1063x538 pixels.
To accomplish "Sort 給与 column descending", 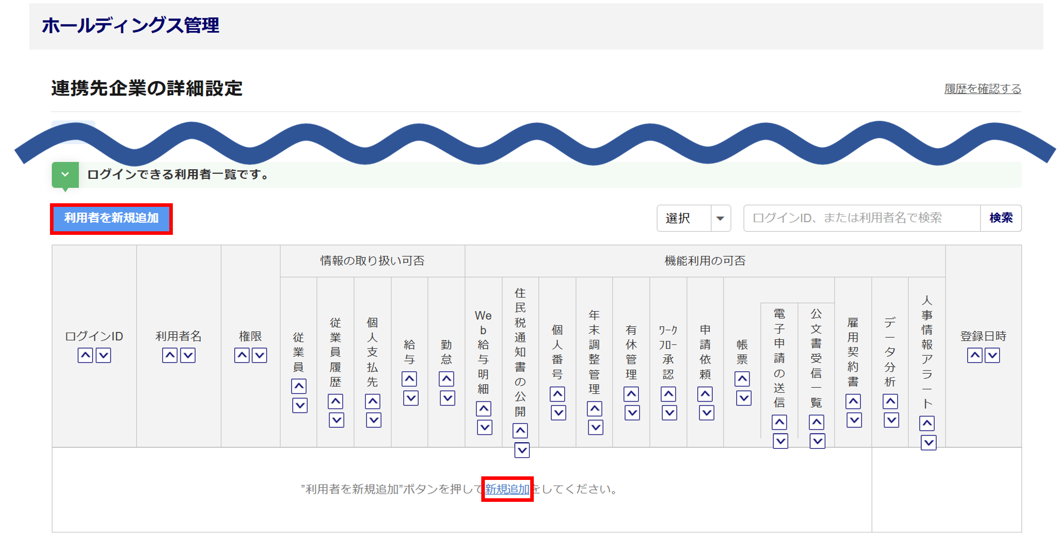I will (411, 398).
